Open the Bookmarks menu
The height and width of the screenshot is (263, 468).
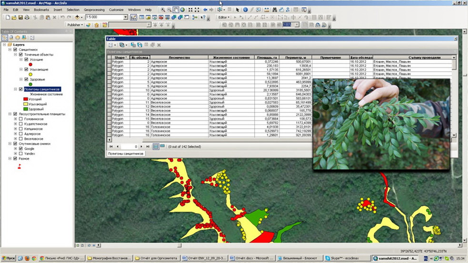[41, 10]
